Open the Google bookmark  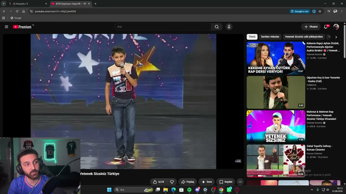[x=16, y=18]
